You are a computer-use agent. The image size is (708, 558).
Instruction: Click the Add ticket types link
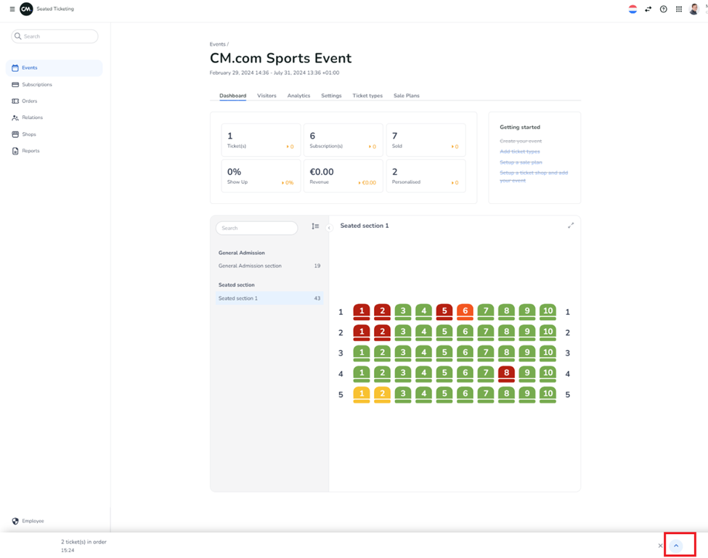point(520,152)
